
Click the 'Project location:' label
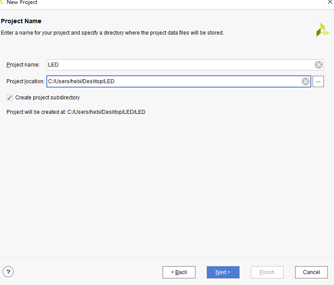click(x=25, y=81)
